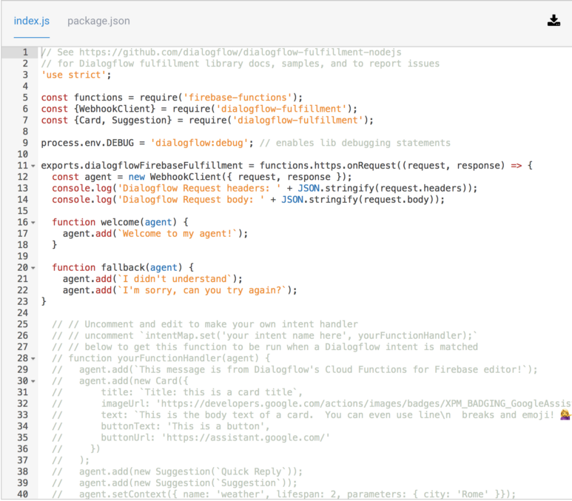This screenshot has height=501, width=572.
Task: Collapse the exports.dialogflowFirebaseFulfillment block at line 11
Action: (33, 166)
